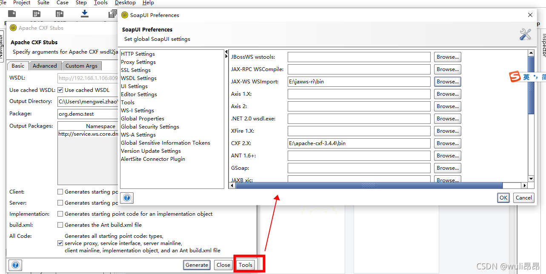Enable Generates the Ant build.xml file
Viewport: 546px width, 274px height.
coord(60,225)
